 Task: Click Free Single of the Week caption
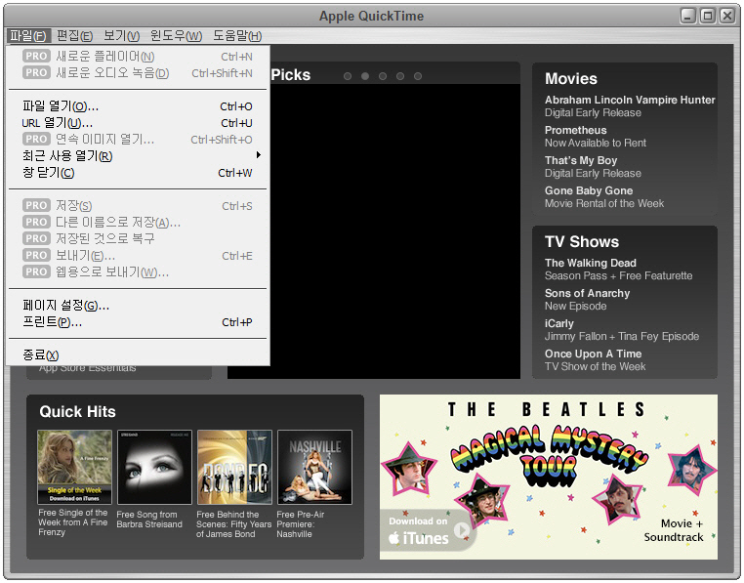pyautogui.click(x=72, y=522)
